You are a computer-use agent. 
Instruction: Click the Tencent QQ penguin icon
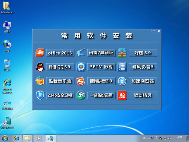tap(40, 67)
